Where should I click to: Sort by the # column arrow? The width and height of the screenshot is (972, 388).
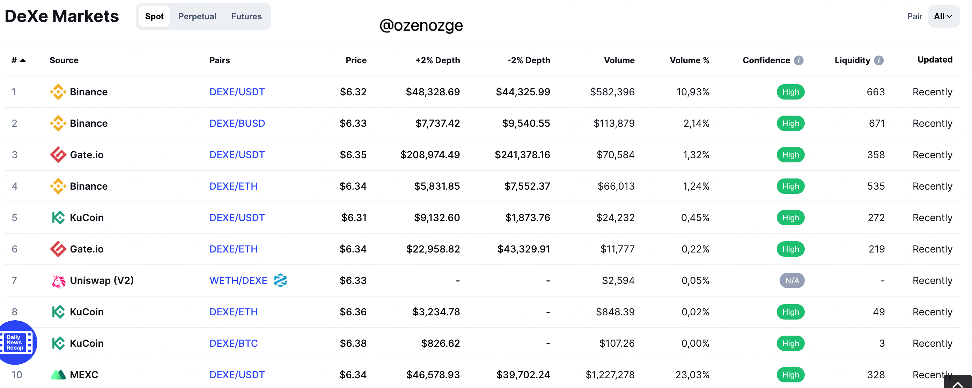click(x=23, y=60)
